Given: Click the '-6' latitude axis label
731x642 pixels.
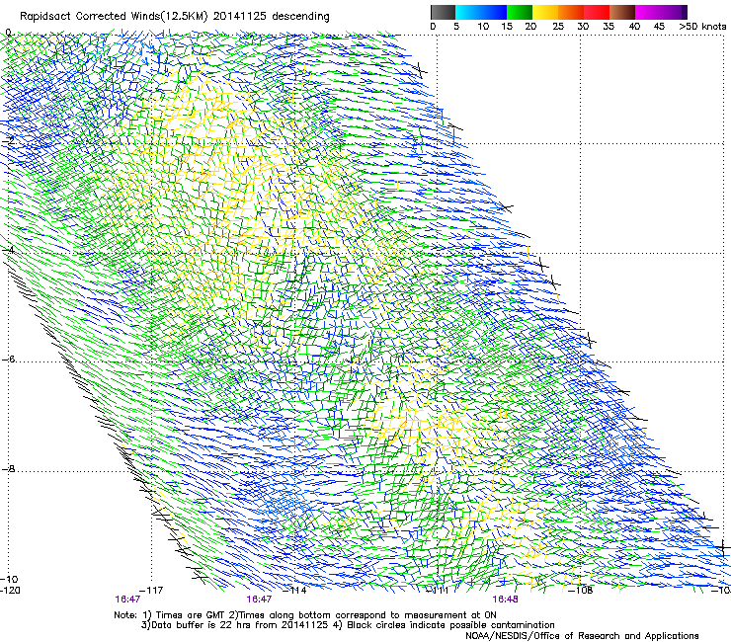Looking at the screenshot, I should 9,359.
